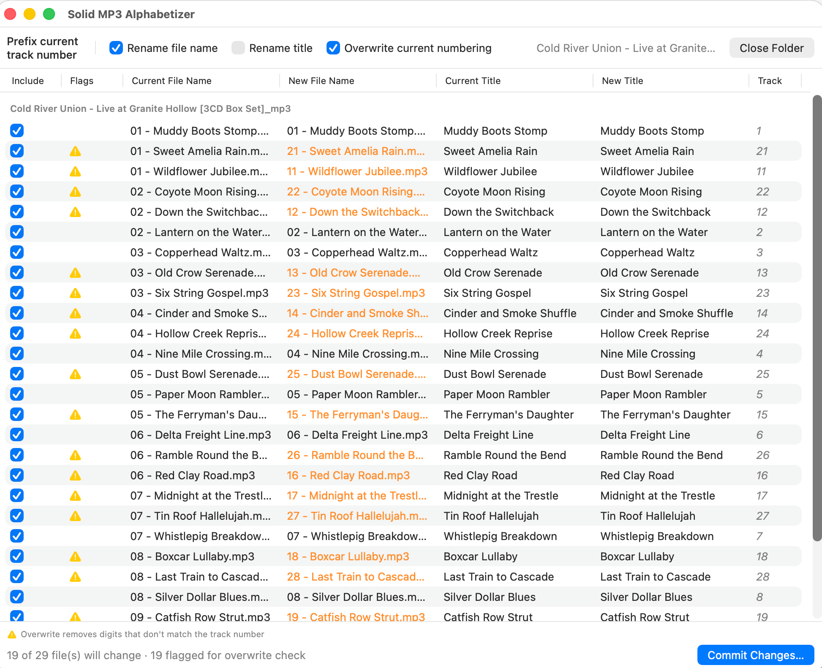Click new name '18 - Boxcar Lullaby.mp3'
This screenshot has width=822, height=668.
[x=348, y=557]
